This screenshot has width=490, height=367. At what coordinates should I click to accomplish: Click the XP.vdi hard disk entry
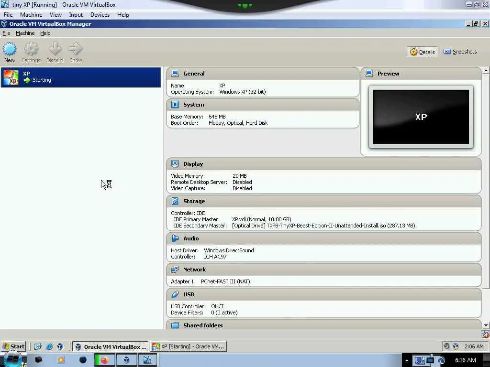(x=262, y=219)
